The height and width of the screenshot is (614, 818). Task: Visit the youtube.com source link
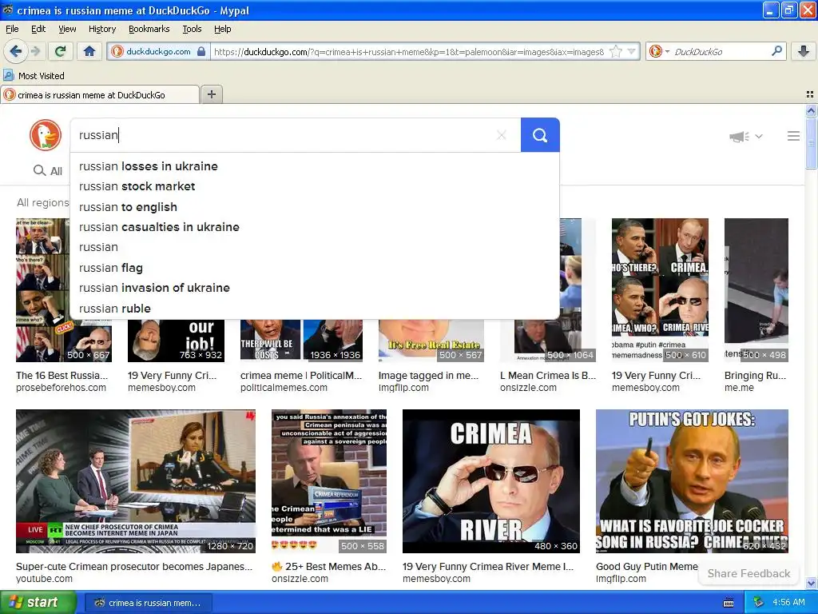45,579
